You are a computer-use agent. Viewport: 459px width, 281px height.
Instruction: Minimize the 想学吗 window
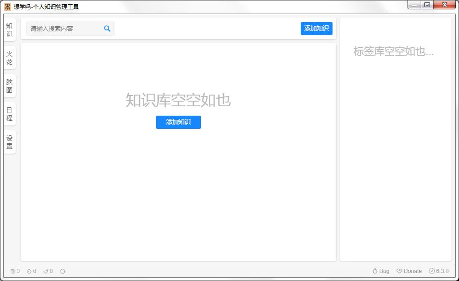(x=414, y=5)
